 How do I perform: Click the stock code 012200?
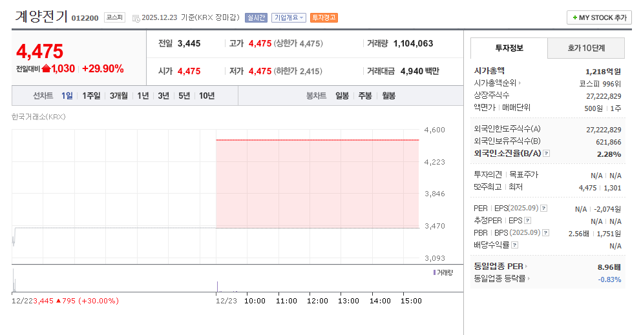pos(85,18)
